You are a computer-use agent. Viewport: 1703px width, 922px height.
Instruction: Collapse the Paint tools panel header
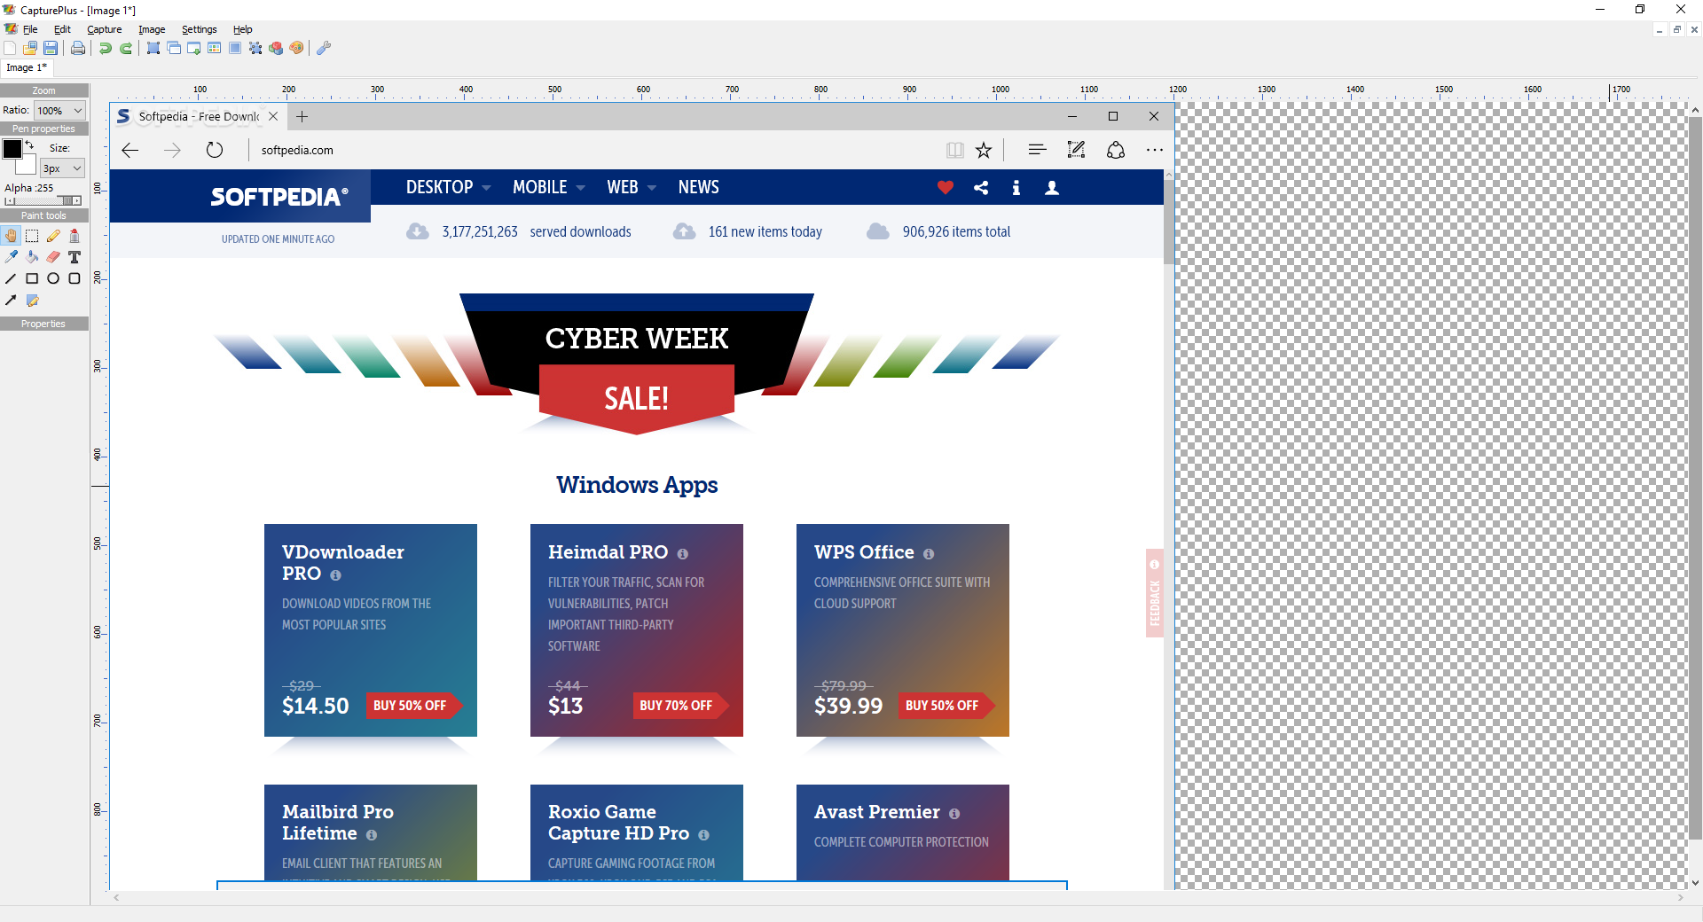point(44,215)
